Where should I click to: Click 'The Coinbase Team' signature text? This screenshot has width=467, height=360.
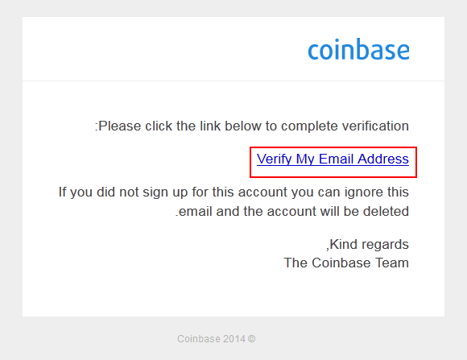pos(346,263)
